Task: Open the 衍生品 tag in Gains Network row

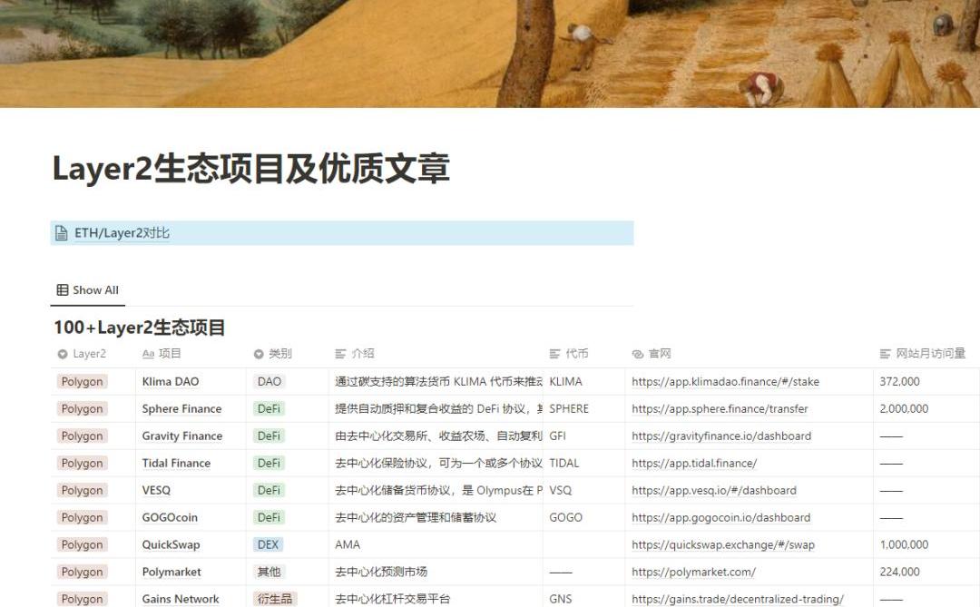Action: [275, 600]
